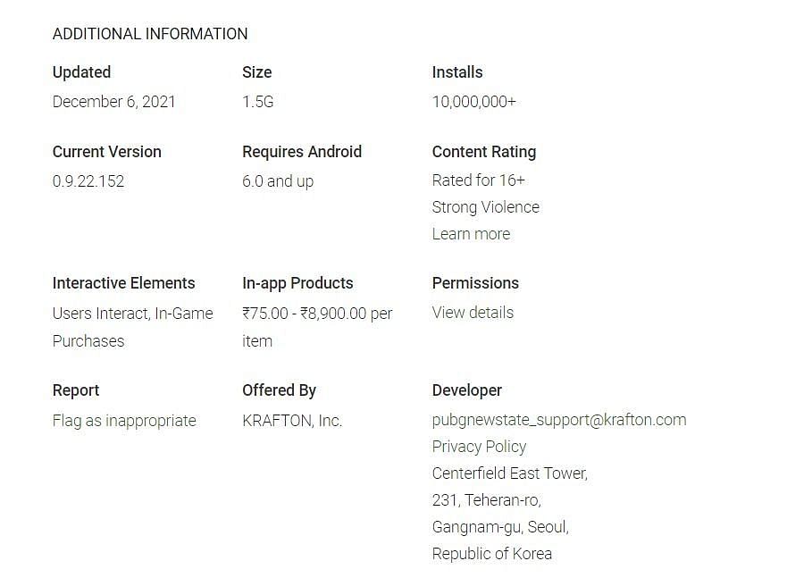
Task: Click the pubgnewstate_support@krafton.com email link
Action: pyautogui.click(x=558, y=420)
